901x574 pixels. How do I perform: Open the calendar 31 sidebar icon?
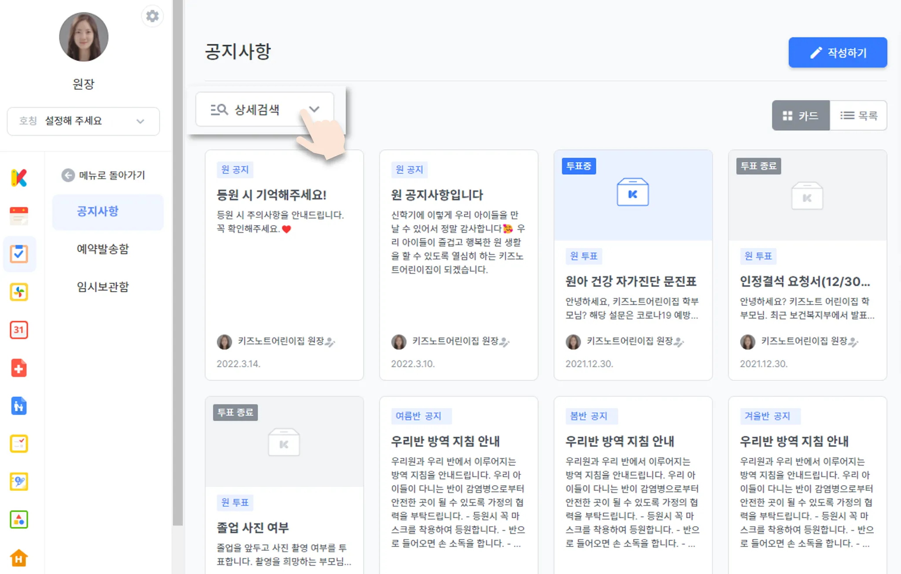pyautogui.click(x=19, y=330)
